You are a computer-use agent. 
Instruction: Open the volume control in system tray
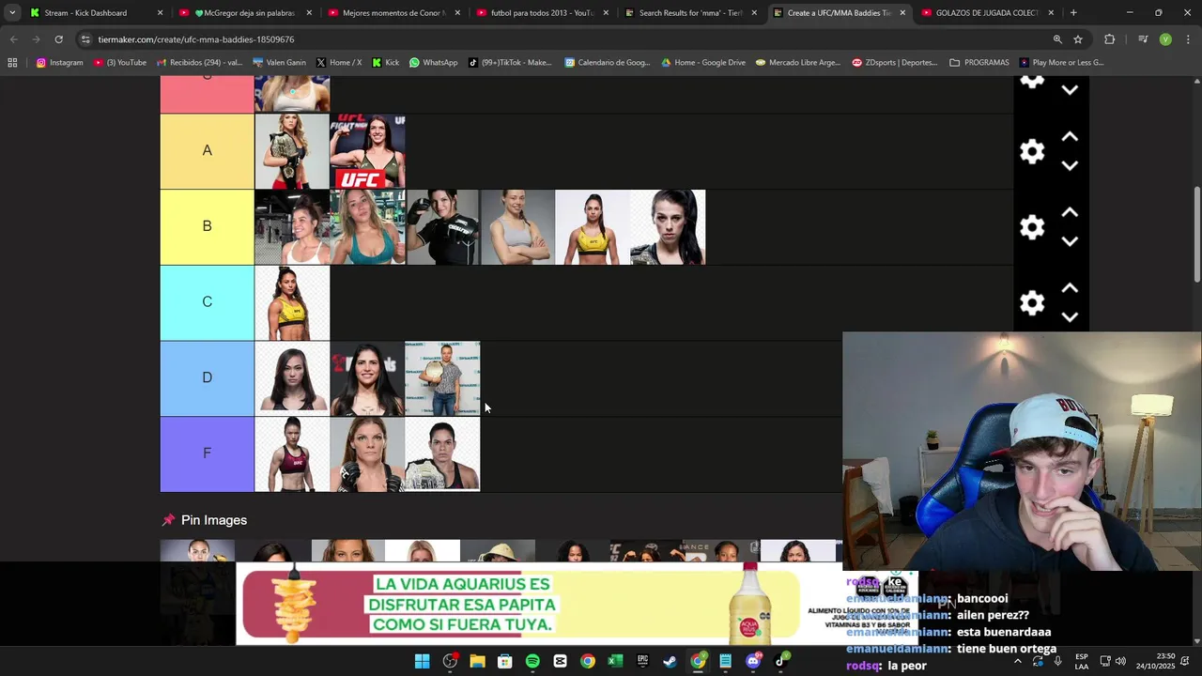point(1120,661)
